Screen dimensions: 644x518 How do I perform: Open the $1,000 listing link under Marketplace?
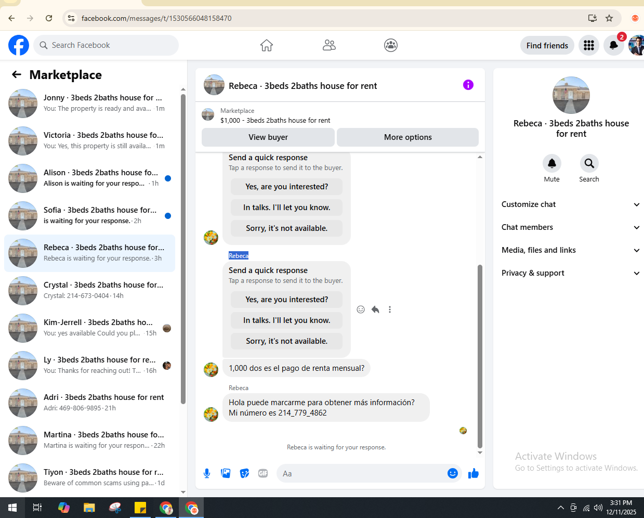coord(275,120)
